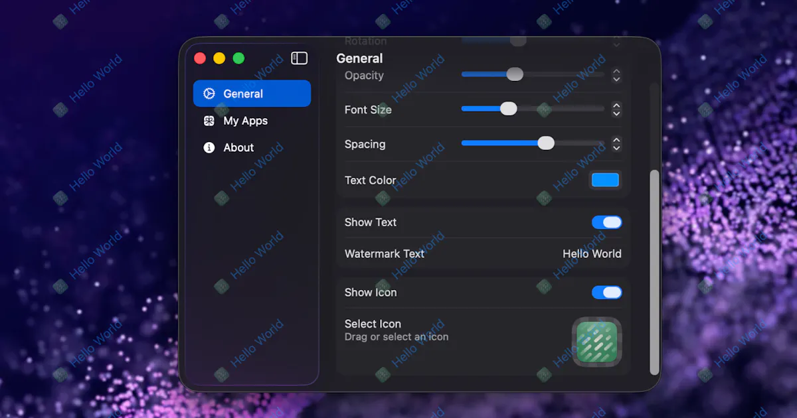This screenshot has height=418, width=797.
Task: Click the Opacity slider knob
Action: [x=515, y=74]
